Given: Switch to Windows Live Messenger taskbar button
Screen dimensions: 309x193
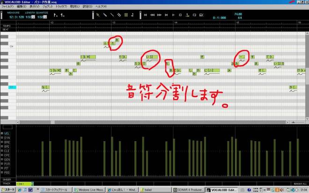Looking at the screenshot, I should (x=89, y=190).
